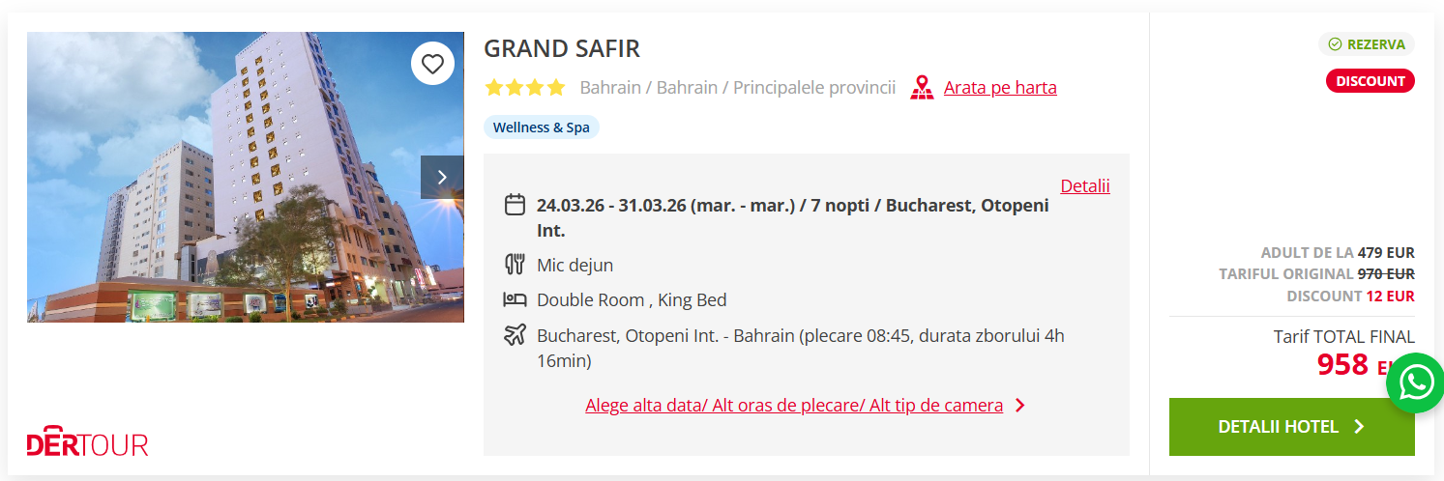Screen dimensions: 1444x481
Task: Open the Arata pe harta link
Action: (x=1000, y=88)
